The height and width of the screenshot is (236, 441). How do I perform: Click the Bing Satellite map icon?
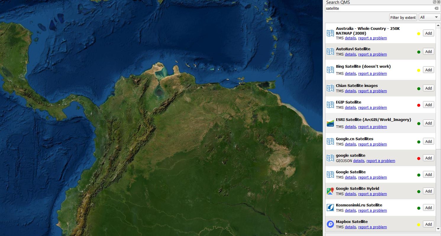point(330,70)
